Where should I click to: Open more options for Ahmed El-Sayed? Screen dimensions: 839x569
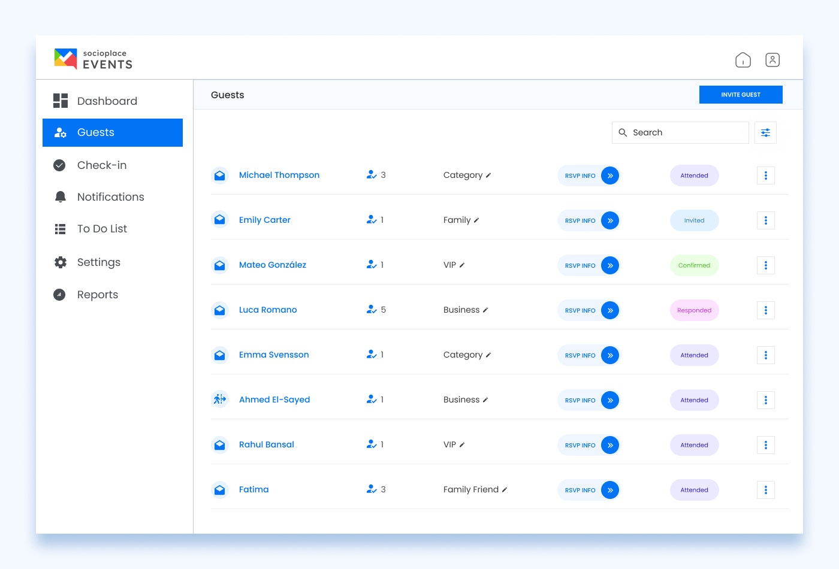pos(766,400)
